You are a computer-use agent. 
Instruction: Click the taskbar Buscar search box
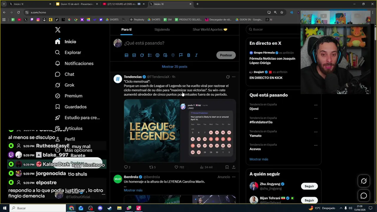38,208
